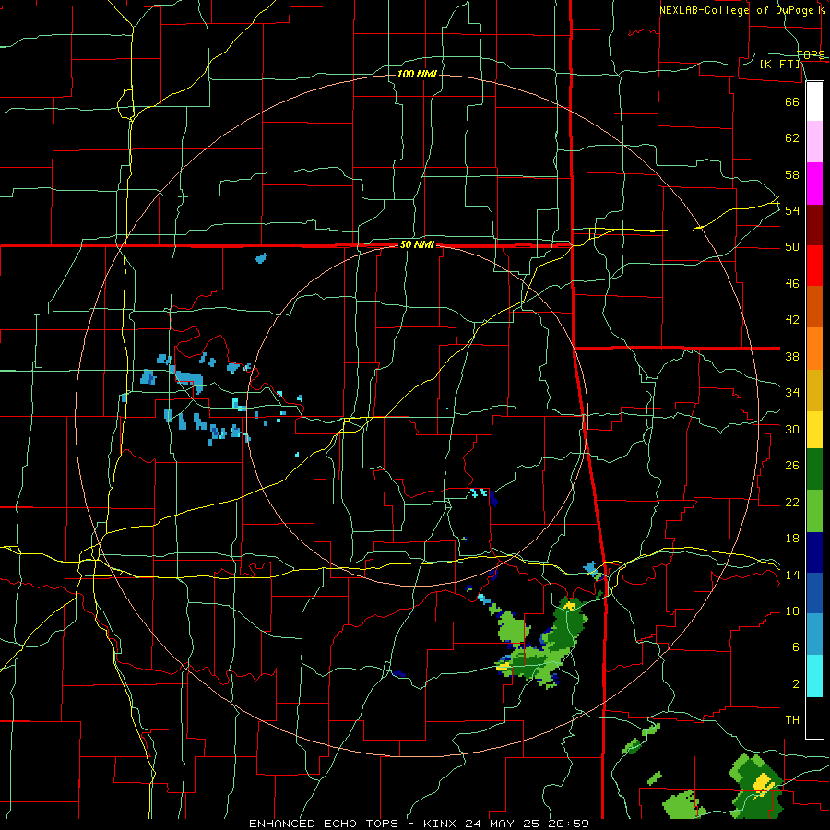
Task: Click the "TOPS" legend title
Action: pos(811,54)
